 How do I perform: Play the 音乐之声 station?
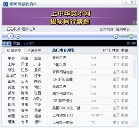[x=59, y=58]
